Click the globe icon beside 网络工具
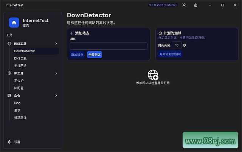 [x=9, y=44]
